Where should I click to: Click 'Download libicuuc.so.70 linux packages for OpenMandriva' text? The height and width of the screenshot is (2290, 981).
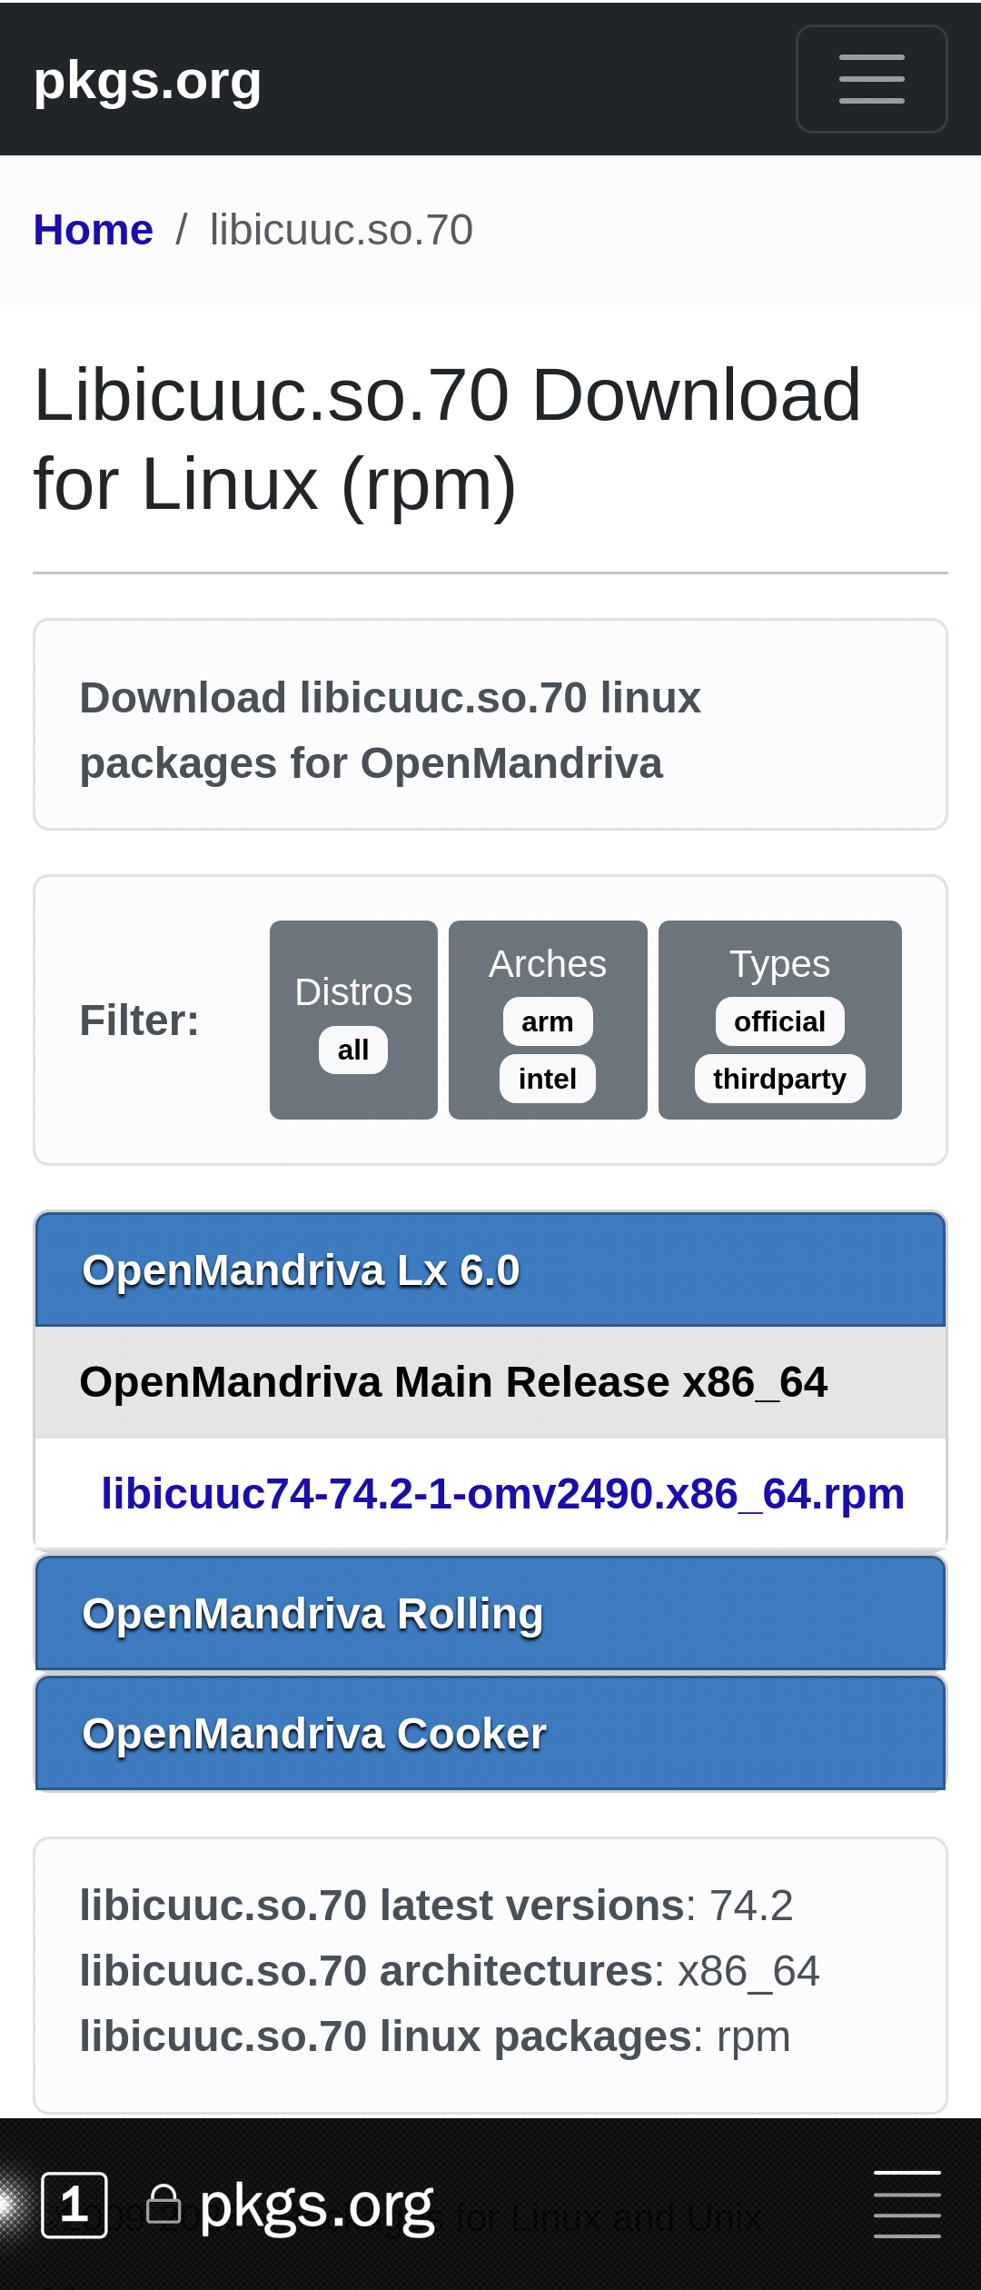coord(391,730)
